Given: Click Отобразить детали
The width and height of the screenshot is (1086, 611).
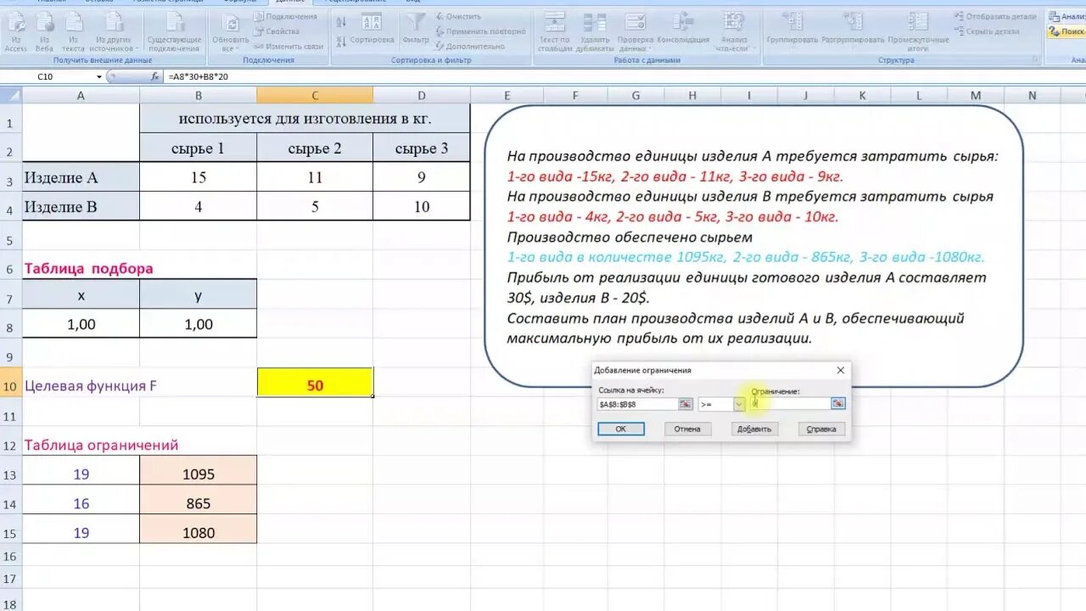Looking at the screenshot, I should 994,16.
